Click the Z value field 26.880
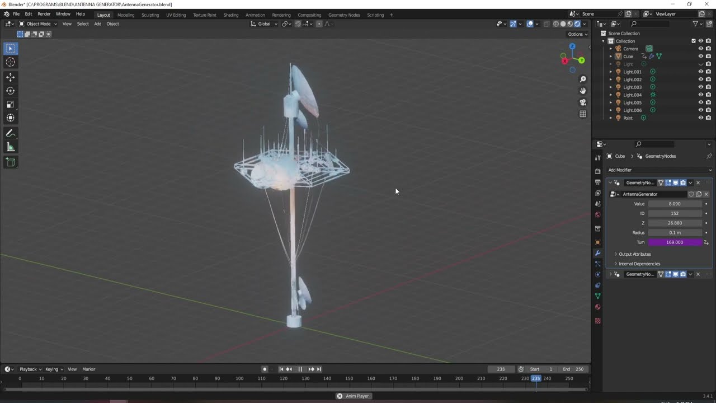This screenshot has width=716, height=403. coord(675,223)
